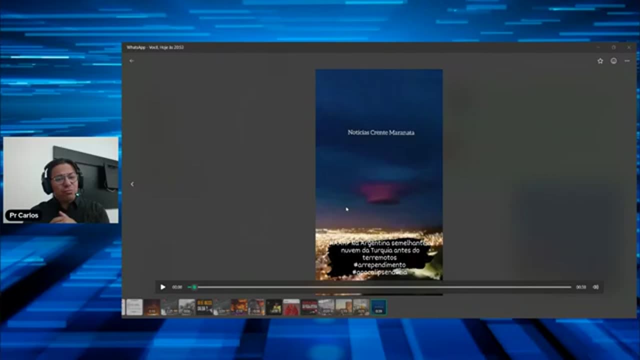Open the orange fire thumbnail
The width and height of the screenshot is (640, 360).
click(239, 307)
